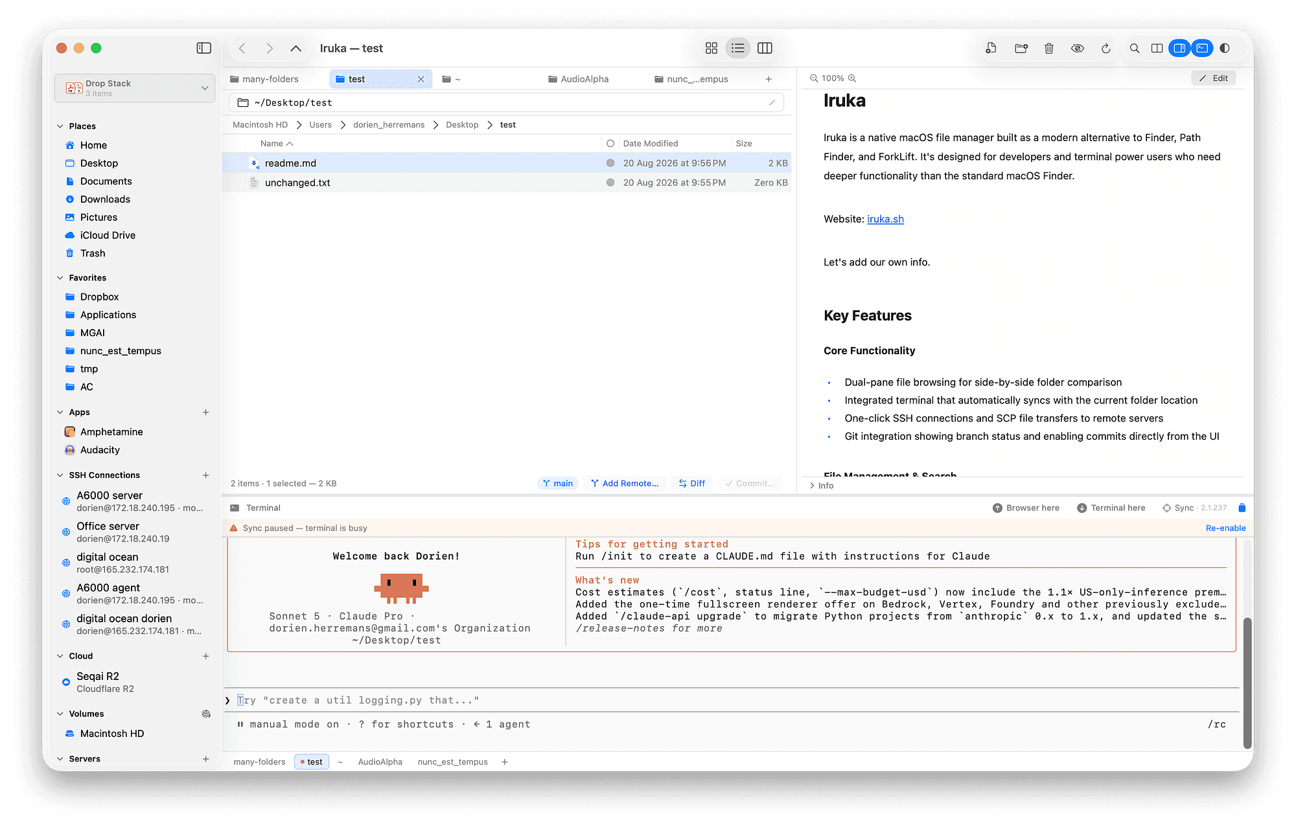
Task: Close the test tab
Action: [x=421, y=79]
